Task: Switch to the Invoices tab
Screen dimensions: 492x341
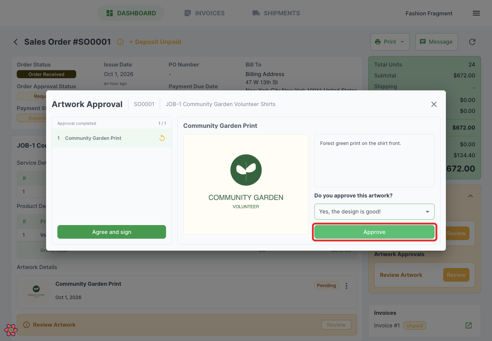Action: (204, 13)
